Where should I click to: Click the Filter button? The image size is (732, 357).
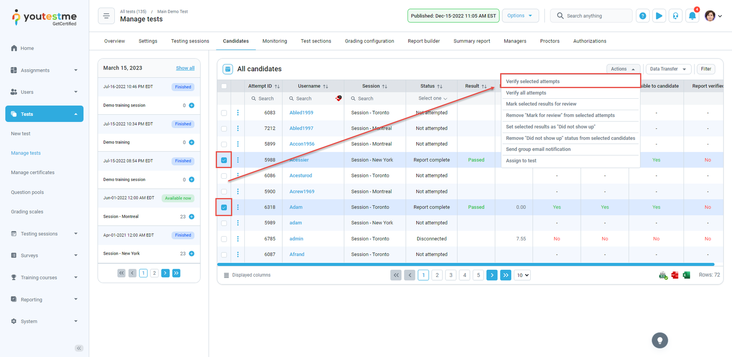click(706, 69)
